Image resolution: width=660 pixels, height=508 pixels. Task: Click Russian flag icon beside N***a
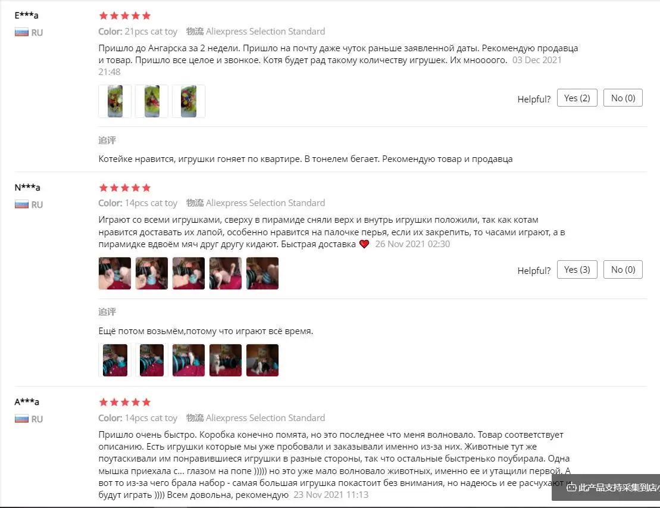(21, 205)
